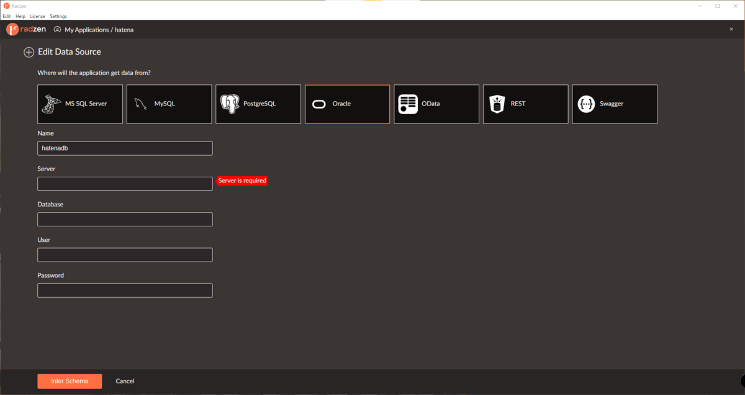
Task: Focus the empty Server input field
Action: click(125, 184)
